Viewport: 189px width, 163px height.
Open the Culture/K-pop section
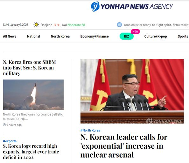tap(156, 36)
